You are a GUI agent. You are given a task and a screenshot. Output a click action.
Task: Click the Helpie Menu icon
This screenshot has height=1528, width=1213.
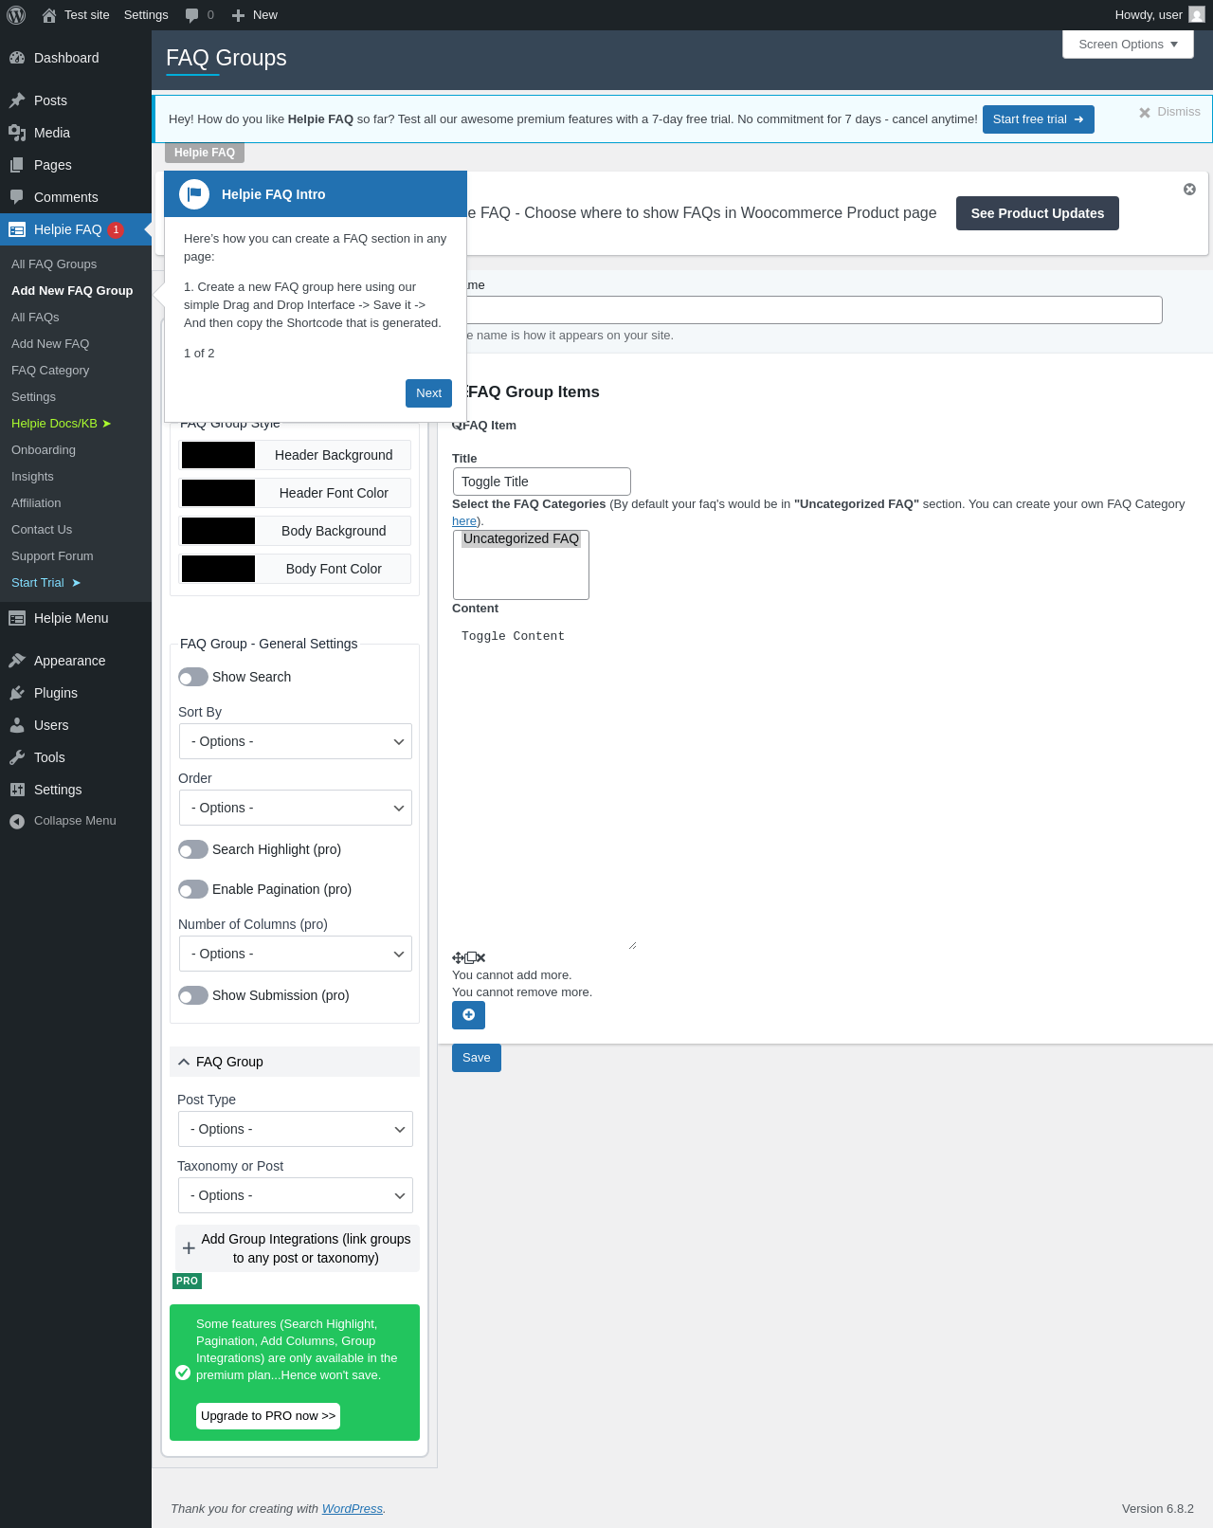click(17, 618)
